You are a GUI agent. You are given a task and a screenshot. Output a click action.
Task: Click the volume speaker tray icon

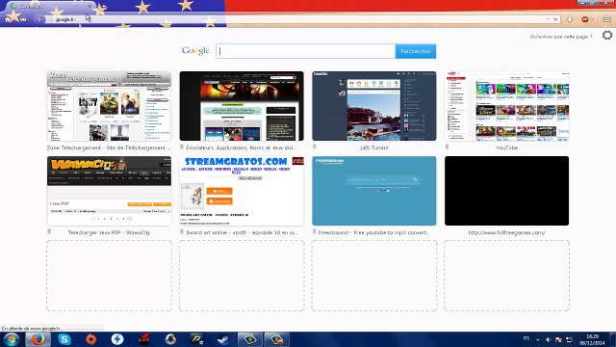click(x=548, y=339)
